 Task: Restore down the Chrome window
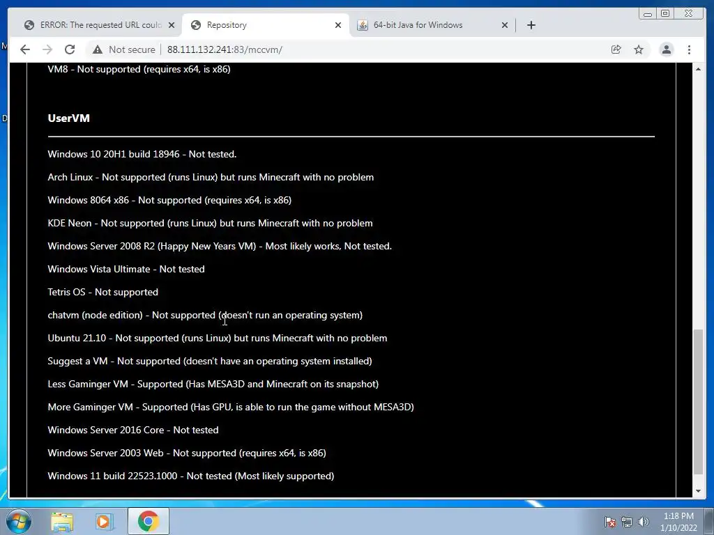[665, 14]
